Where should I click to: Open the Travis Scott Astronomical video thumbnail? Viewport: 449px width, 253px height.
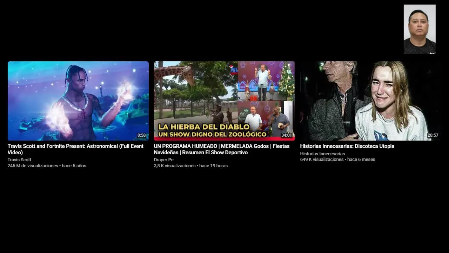point(78,101)
